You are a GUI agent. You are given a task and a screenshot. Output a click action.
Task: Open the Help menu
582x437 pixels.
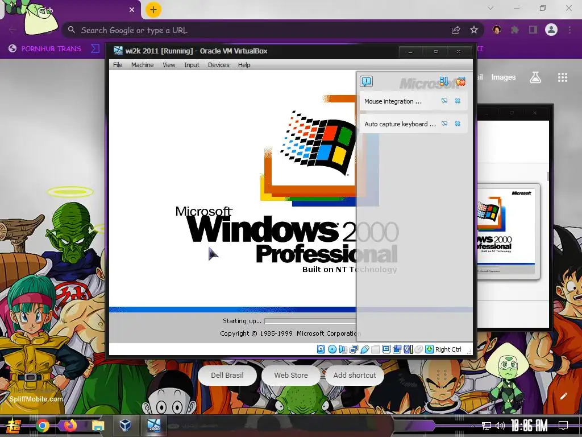244,65
